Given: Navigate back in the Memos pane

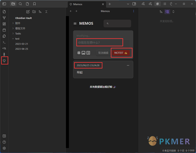Looking at the screenshot, I should tap(71, 11).
